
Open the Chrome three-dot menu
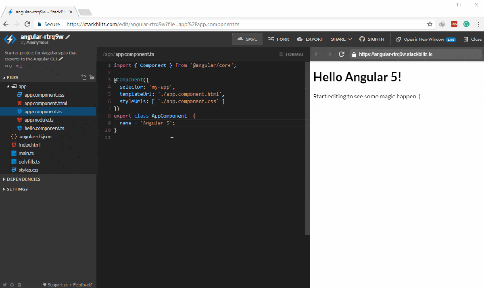tap(478, 24)
